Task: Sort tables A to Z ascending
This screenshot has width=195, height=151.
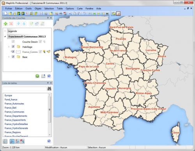Action: 12,141
